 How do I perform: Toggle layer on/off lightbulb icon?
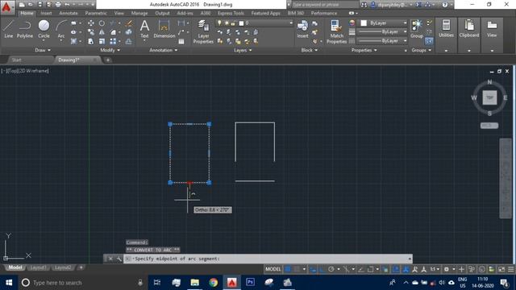(x=219, y=23)
